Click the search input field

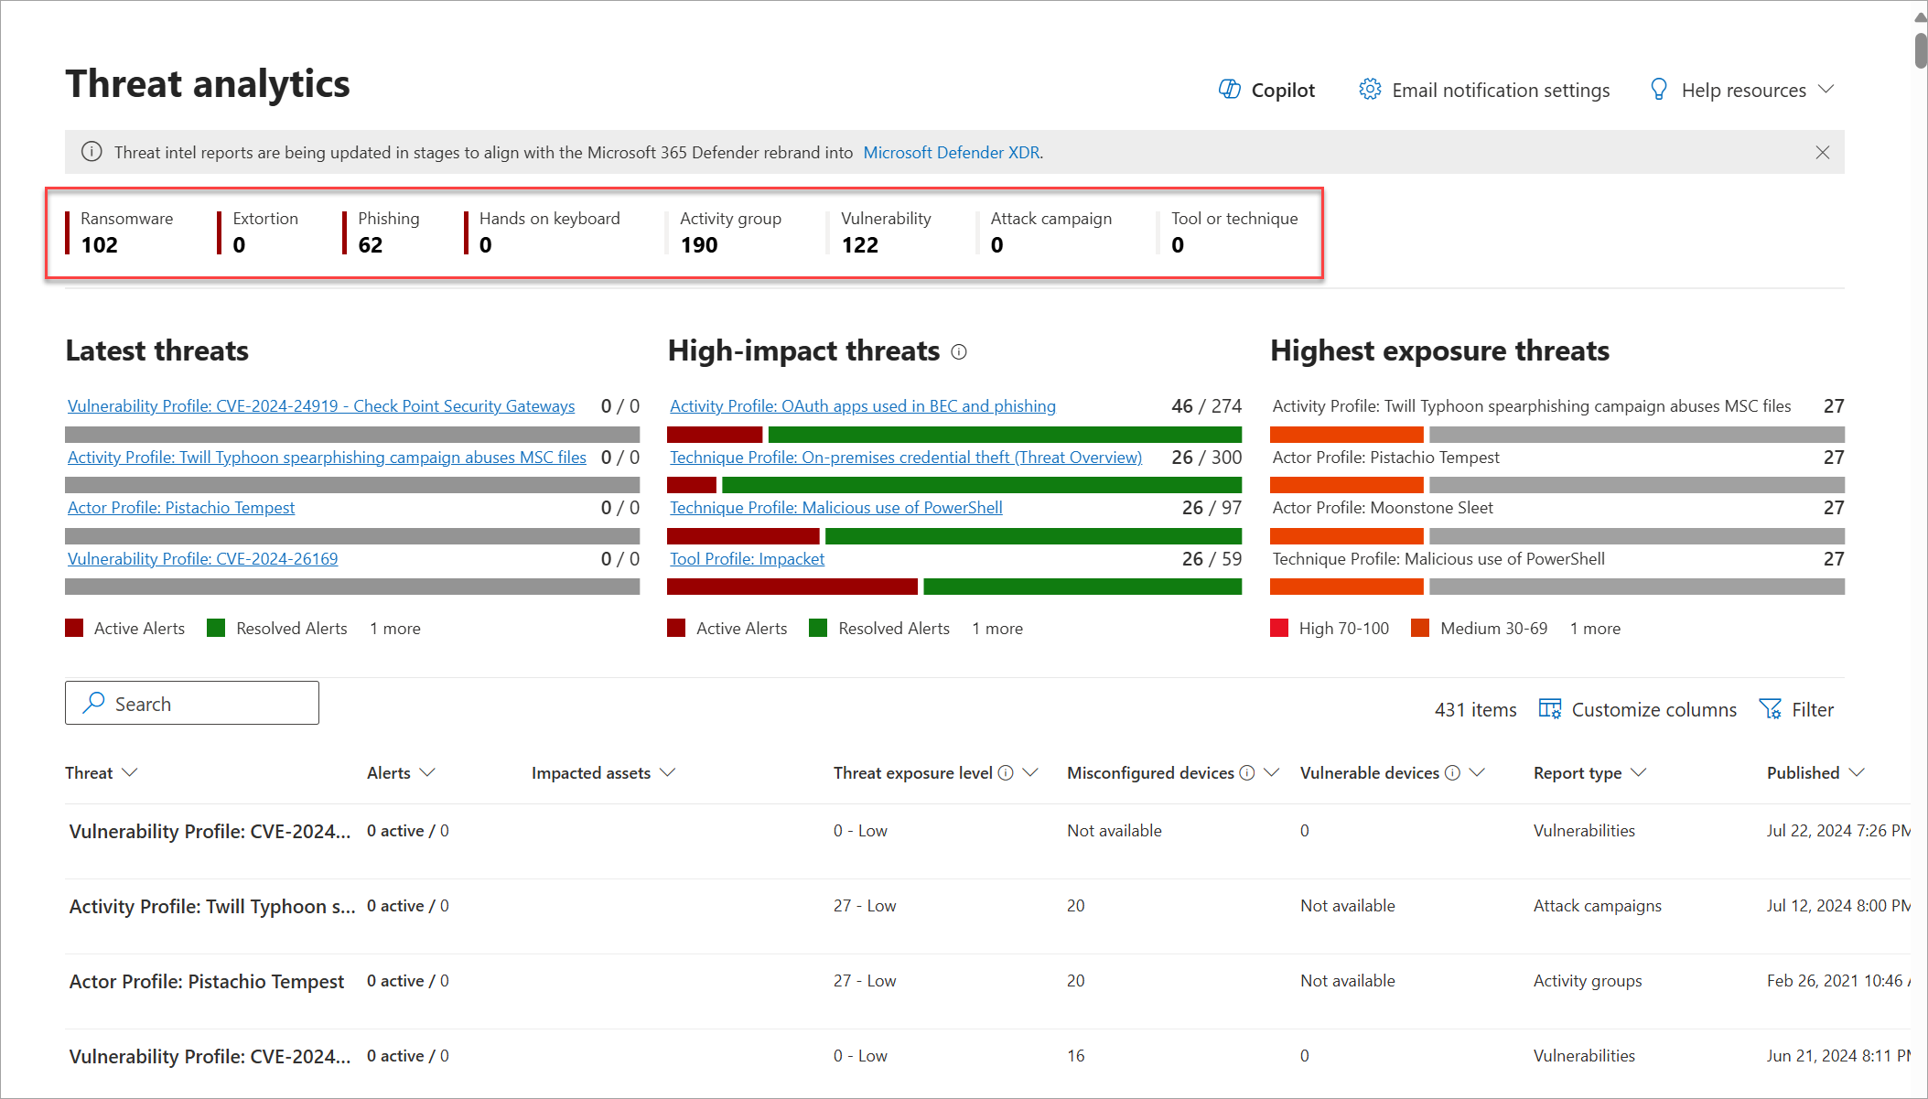pos(192,702)
